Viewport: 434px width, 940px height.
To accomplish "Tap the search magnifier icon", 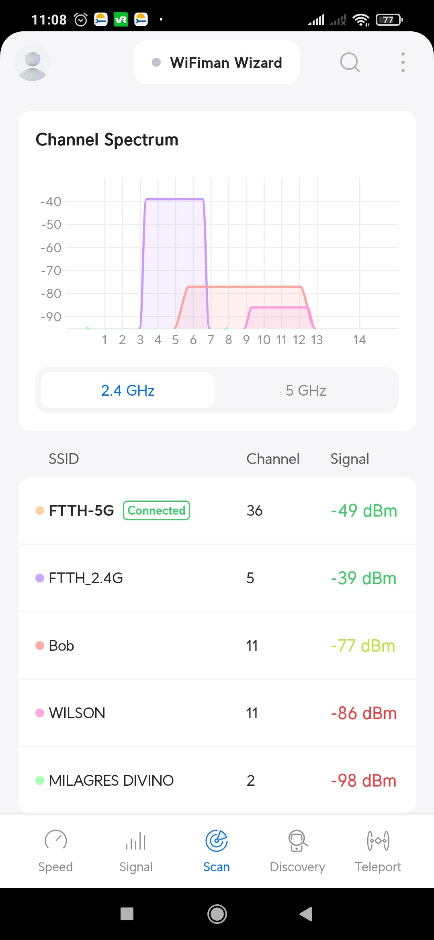I will click(350, 63).
